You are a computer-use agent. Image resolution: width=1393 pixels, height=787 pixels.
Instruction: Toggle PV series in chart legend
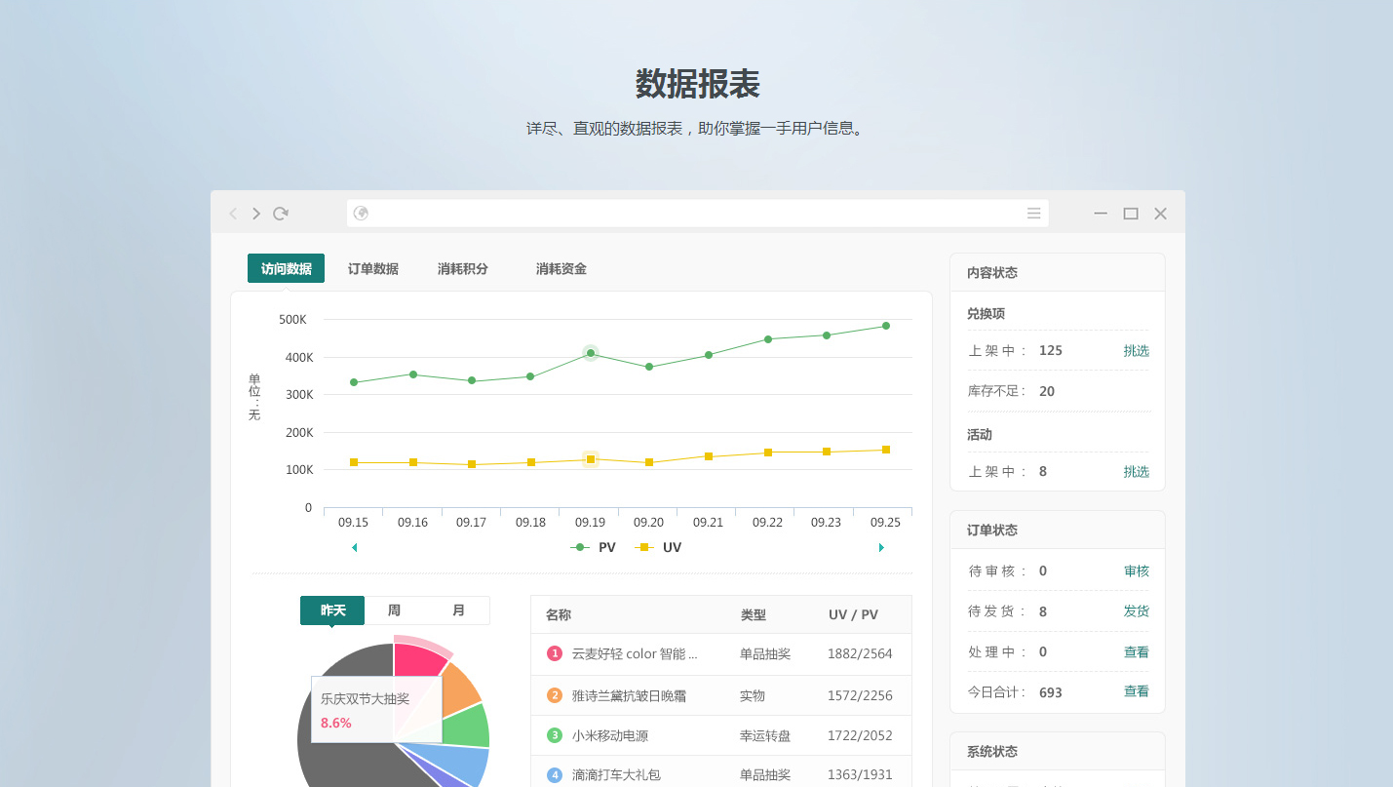(594, 548)
